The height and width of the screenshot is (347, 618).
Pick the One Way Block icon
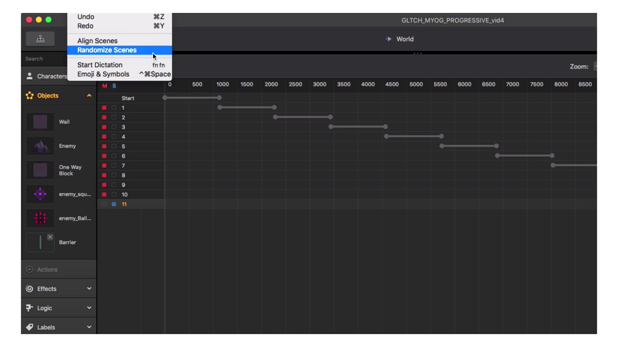coord(40,170)
